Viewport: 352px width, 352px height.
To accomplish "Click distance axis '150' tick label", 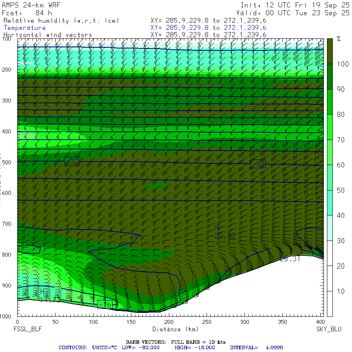I will (131, 322).
